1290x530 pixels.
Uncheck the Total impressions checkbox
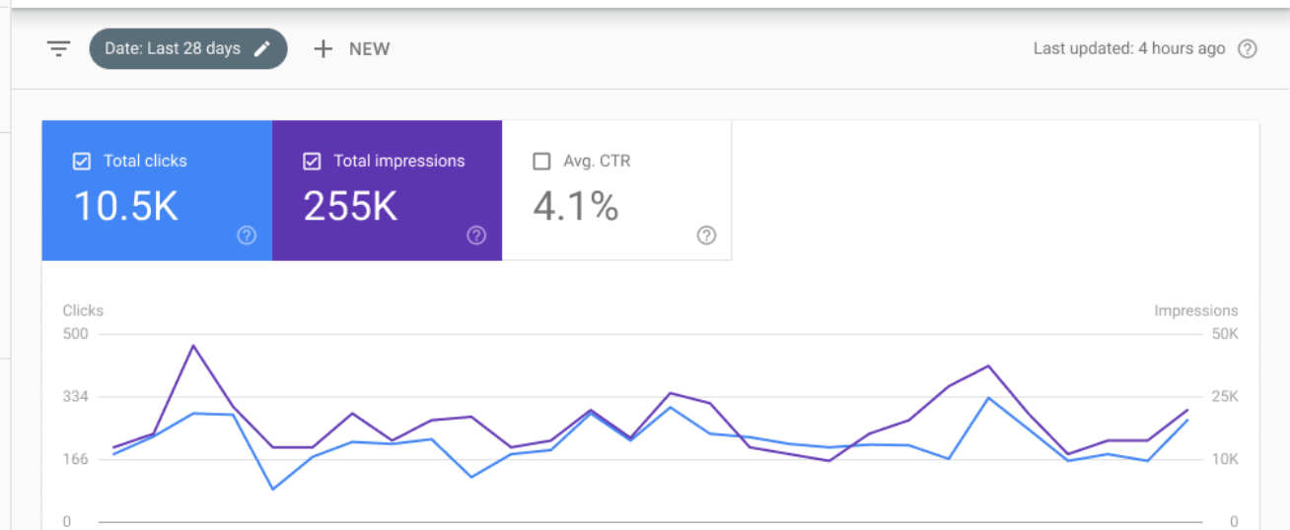[x=313, y=162]
